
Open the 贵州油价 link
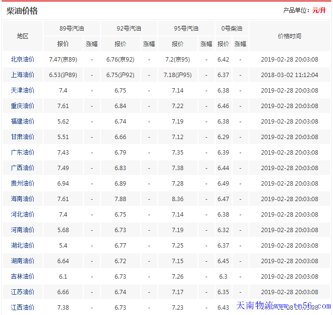[x=22, y=183]
